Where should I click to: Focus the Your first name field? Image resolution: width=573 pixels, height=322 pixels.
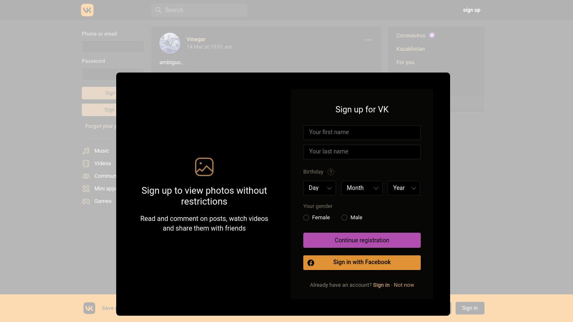(362, 132)
